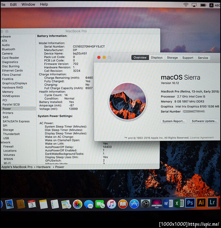
Task: Select Ethernet Cards in the sidebar
Action: [x=13, y=70]
